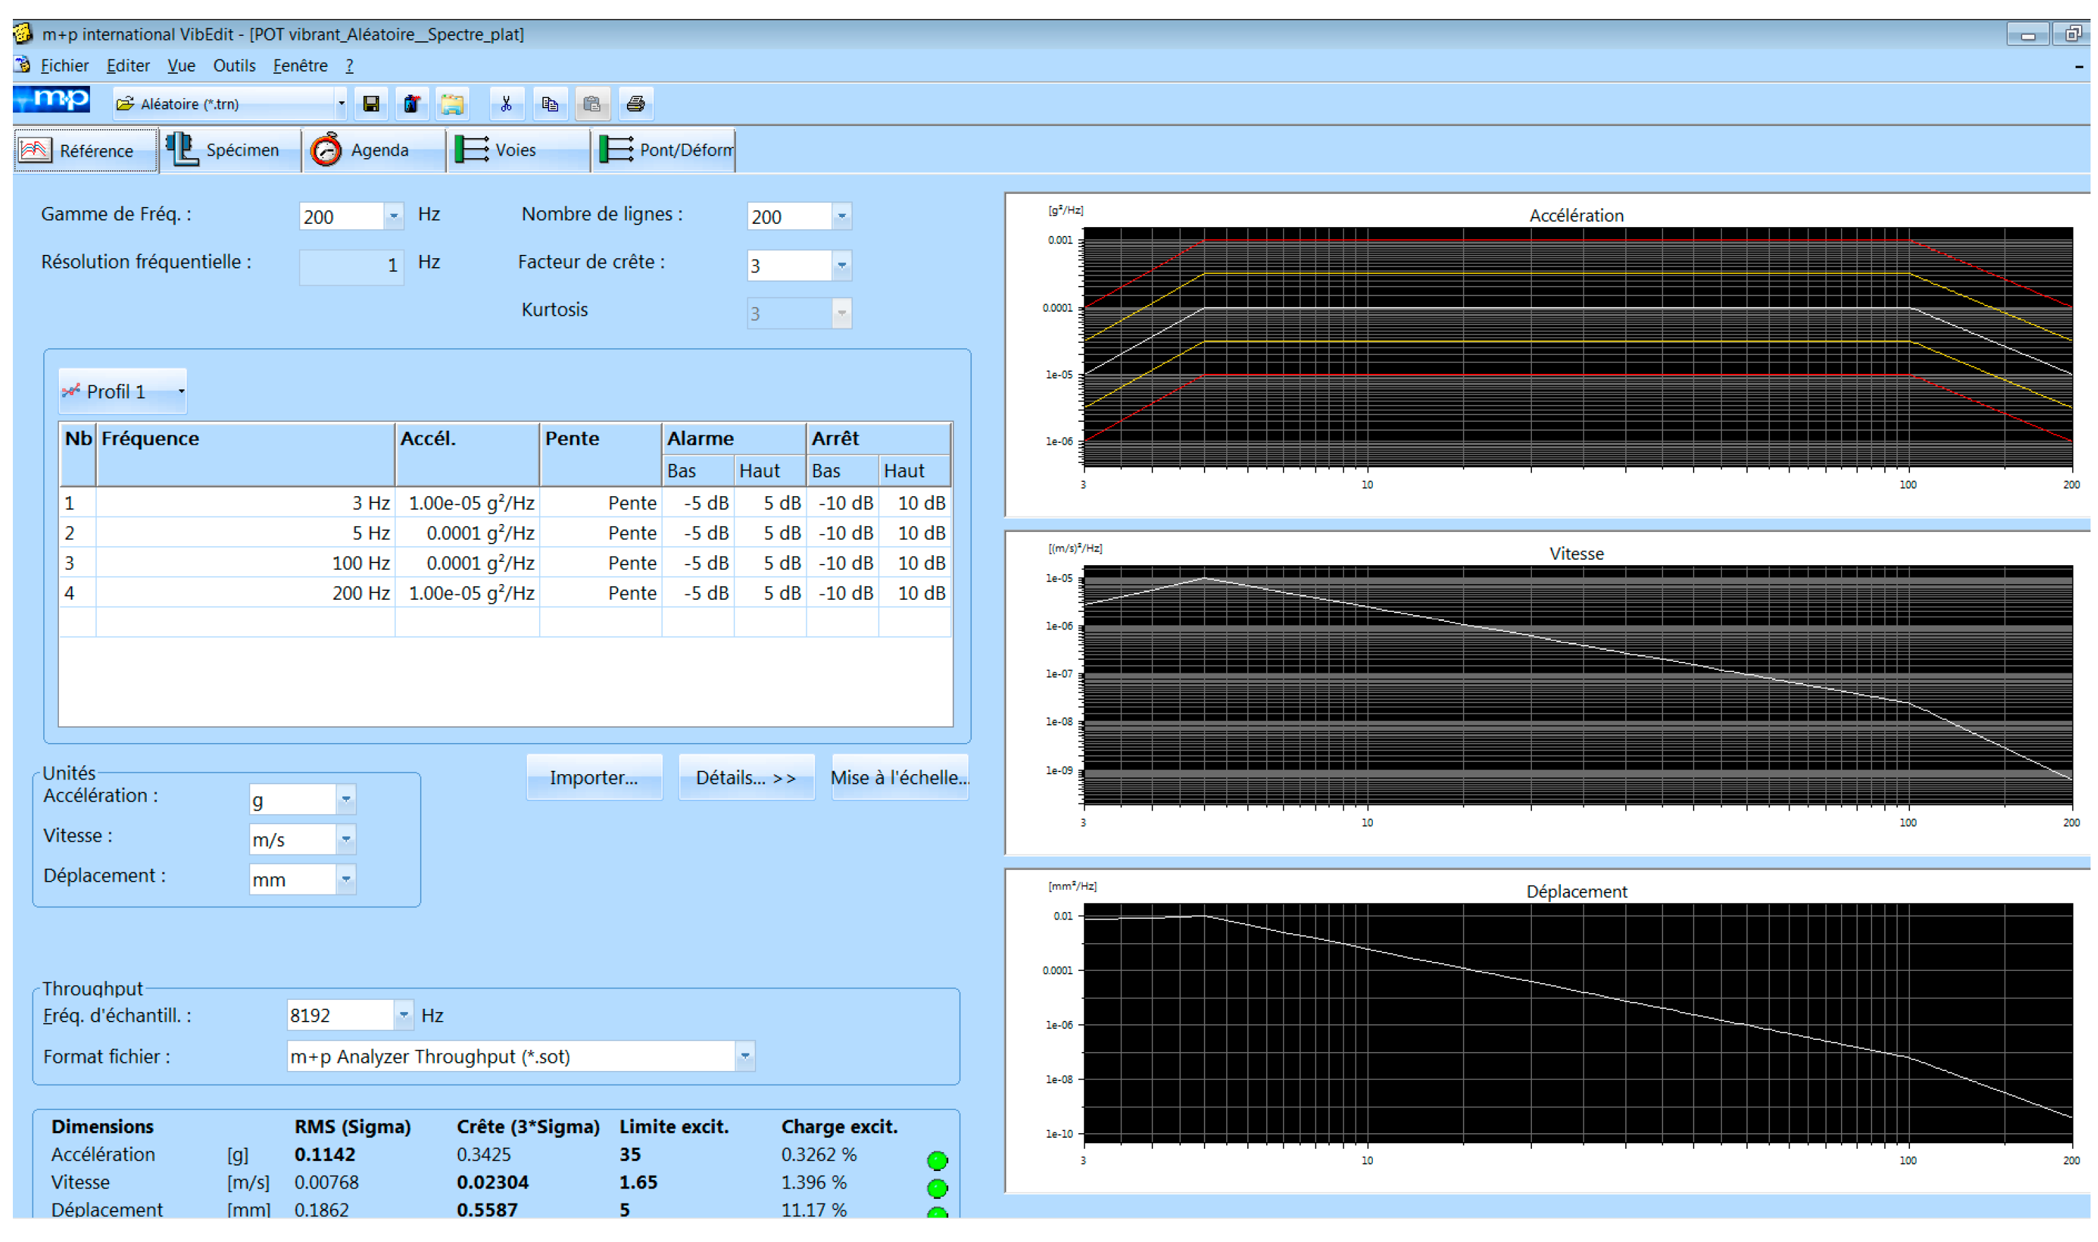Open the Outils menu
The width and height of the screenshot is (2098, 1242).
[x=233, y=66]
